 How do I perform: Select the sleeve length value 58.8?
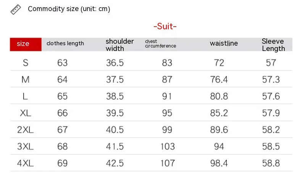tap(271, 163)
